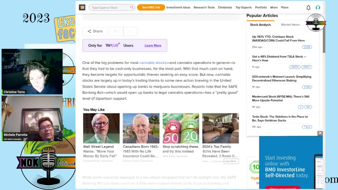Click the Michele Parrotta video feed
The image size is (338, 190).
click(32, 118)
